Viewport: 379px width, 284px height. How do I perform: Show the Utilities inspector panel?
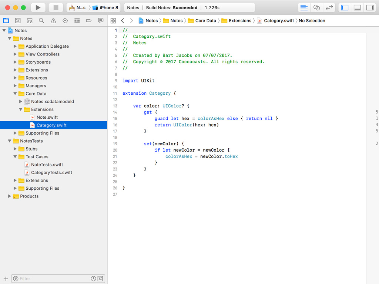tap(369, 7)
